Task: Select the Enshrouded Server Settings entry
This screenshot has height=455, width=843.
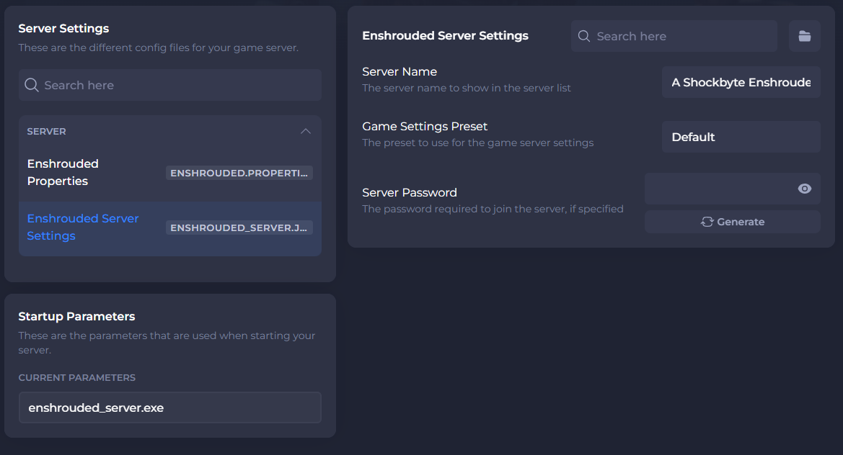Action: (x=83, y=227)
